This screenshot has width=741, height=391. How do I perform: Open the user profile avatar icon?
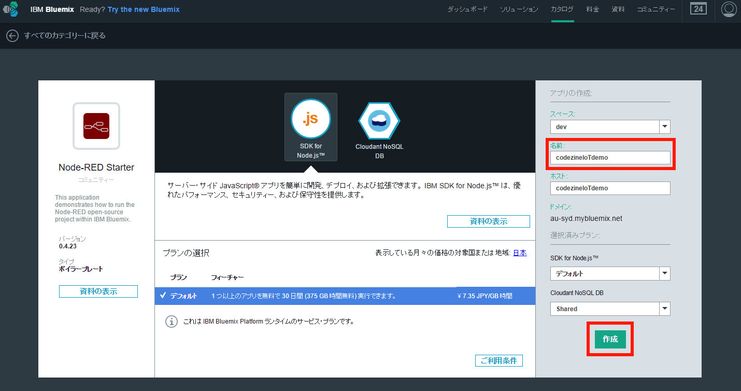pyautogui.click(x=729, y=9)
